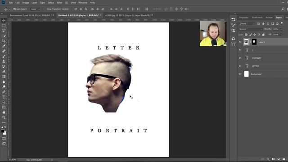Image resolution: width=288 pixels, height=162 pixels.
Task: Open the Edit Toolbar three-dots button
Action: click(x=4, y=122)
